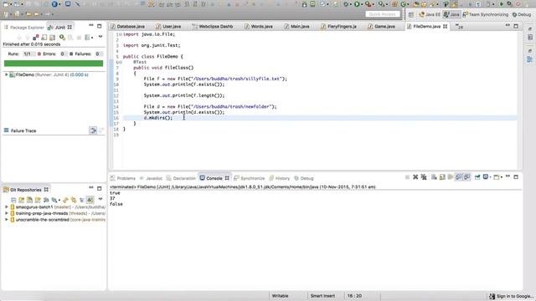
Task: Click Remove Launch X icon in Console
Action: 415,176
